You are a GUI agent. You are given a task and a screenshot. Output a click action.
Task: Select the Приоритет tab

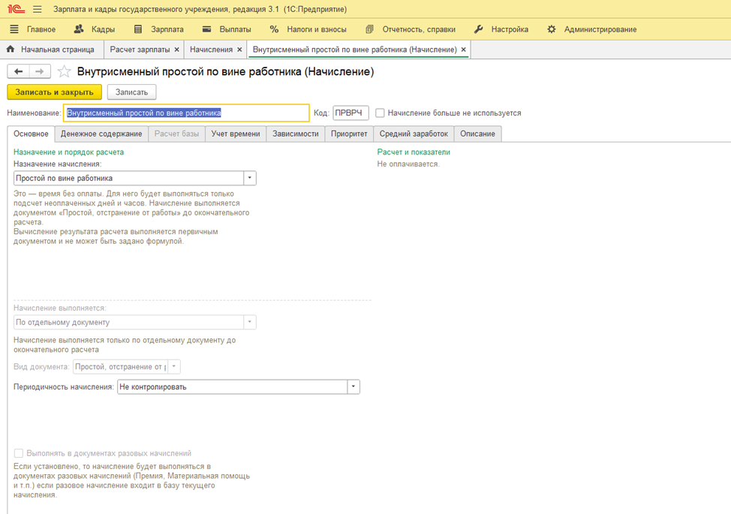click(x=349, y=134)
